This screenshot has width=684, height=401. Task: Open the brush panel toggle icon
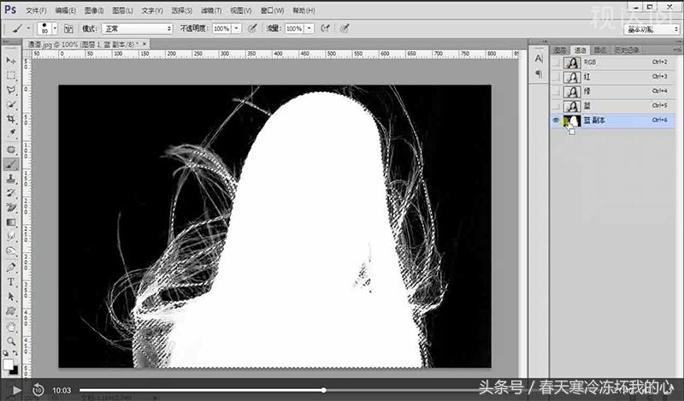[68, 28]
